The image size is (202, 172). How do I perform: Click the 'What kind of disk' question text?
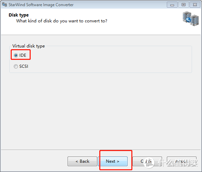click(62, 21)
